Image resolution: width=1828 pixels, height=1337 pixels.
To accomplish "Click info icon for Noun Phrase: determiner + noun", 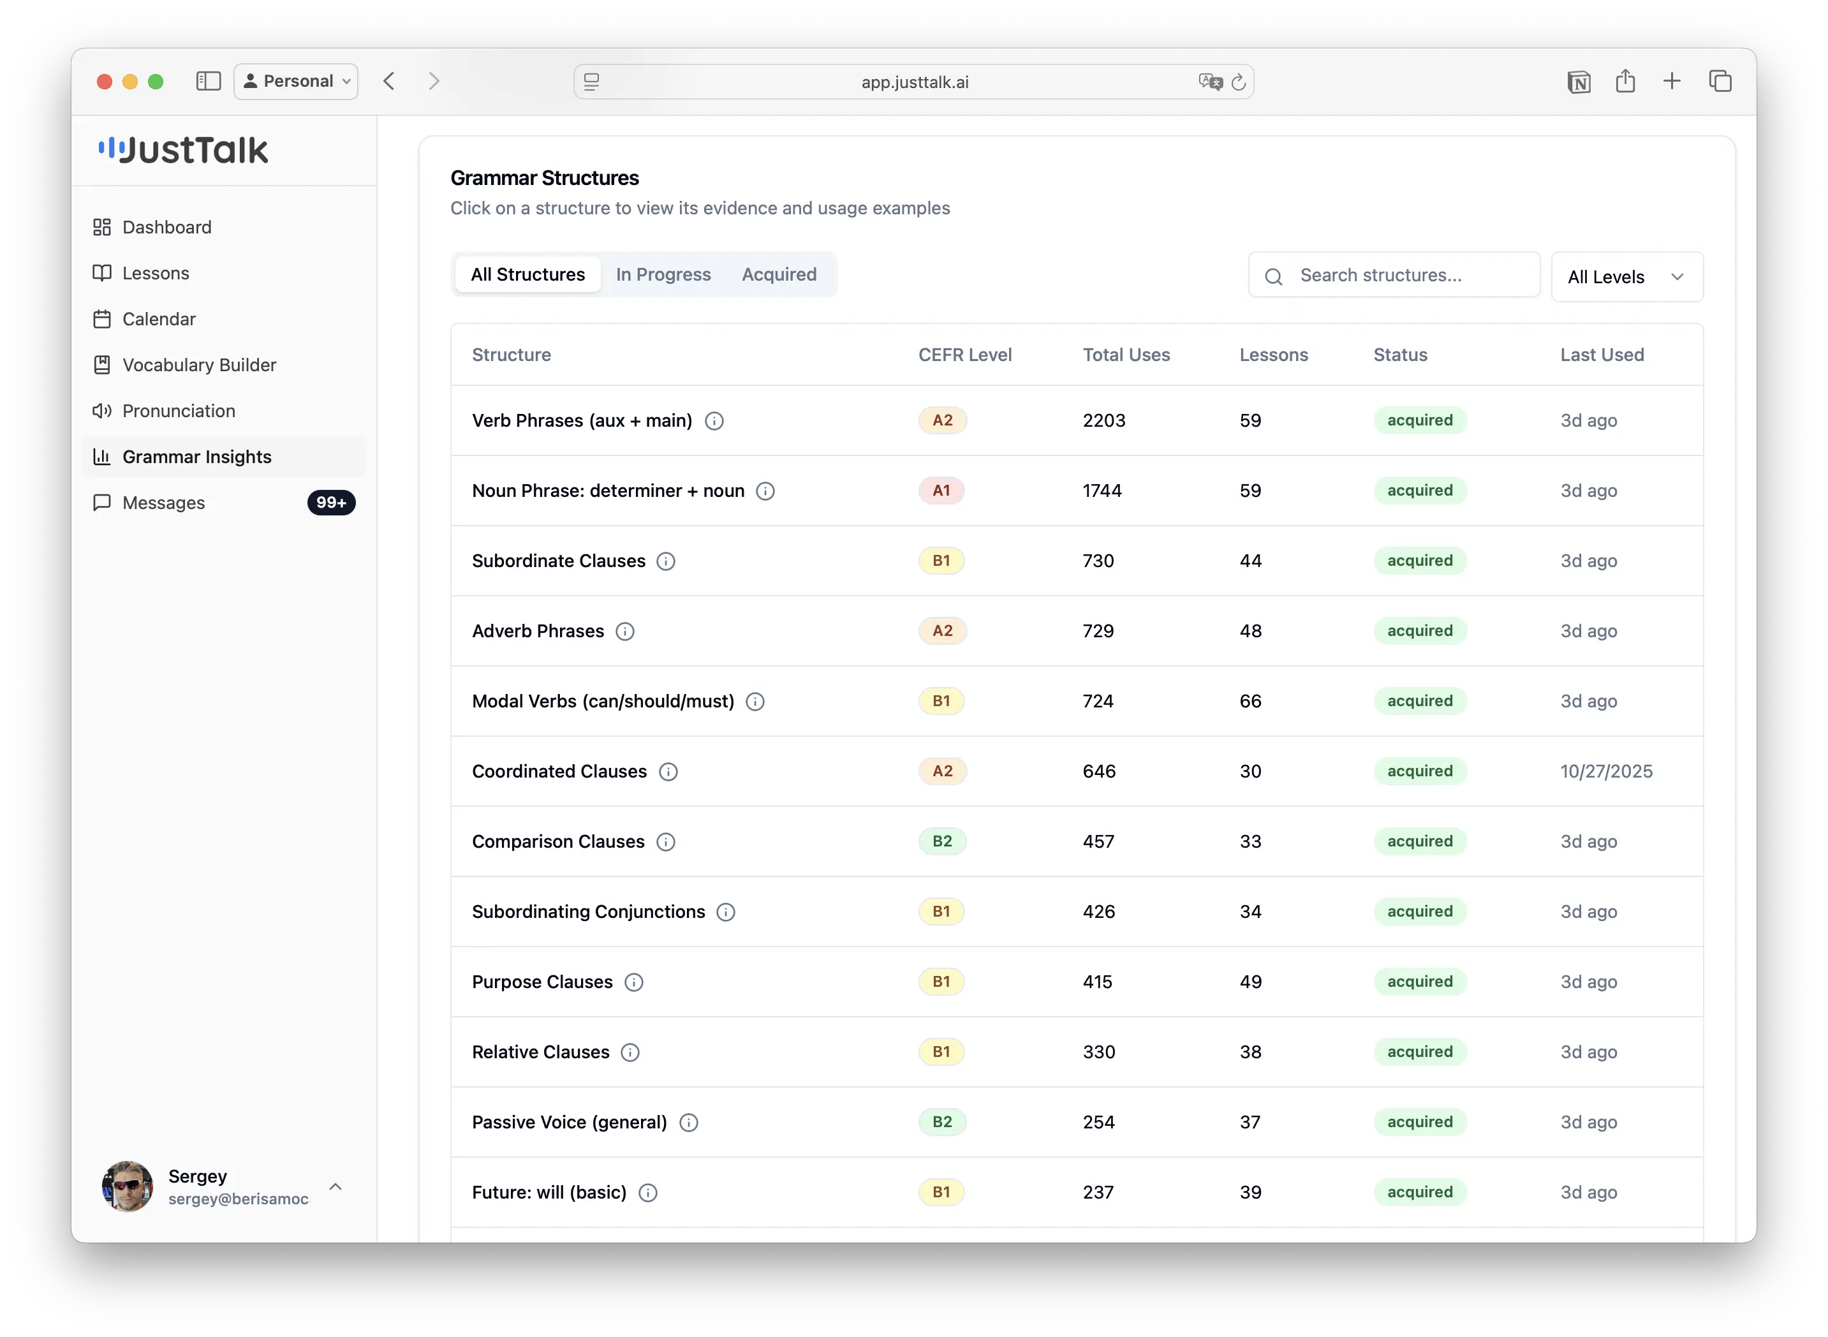I will click(765, 491).
